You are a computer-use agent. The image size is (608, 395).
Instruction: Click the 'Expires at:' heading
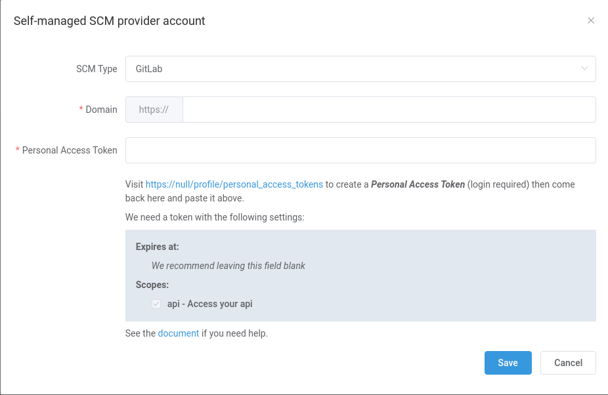pyautogui.click(x=158, y=247)
